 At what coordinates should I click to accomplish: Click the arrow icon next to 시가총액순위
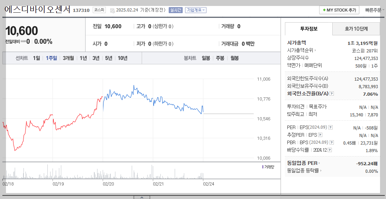tap(315, 50)
